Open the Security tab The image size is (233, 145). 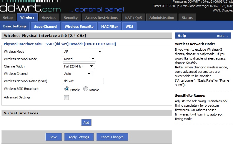pyautogui.click(x=71, y=18)
